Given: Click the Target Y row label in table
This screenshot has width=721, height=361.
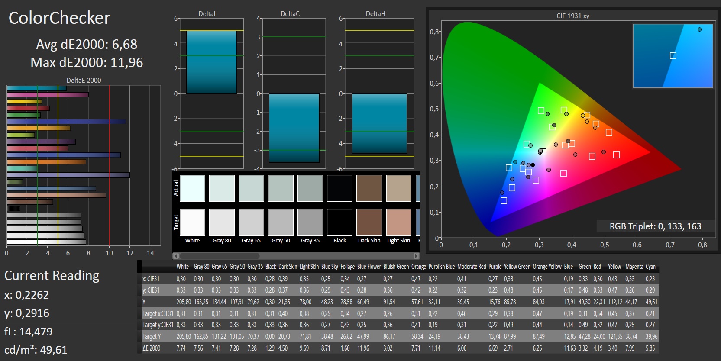Looking at the screenshot, I should click(152, 336).
